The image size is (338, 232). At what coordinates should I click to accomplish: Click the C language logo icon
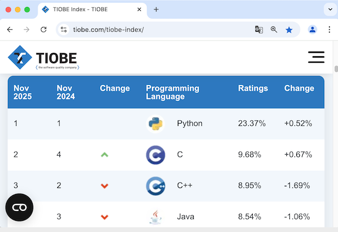(x=156, y=155)
